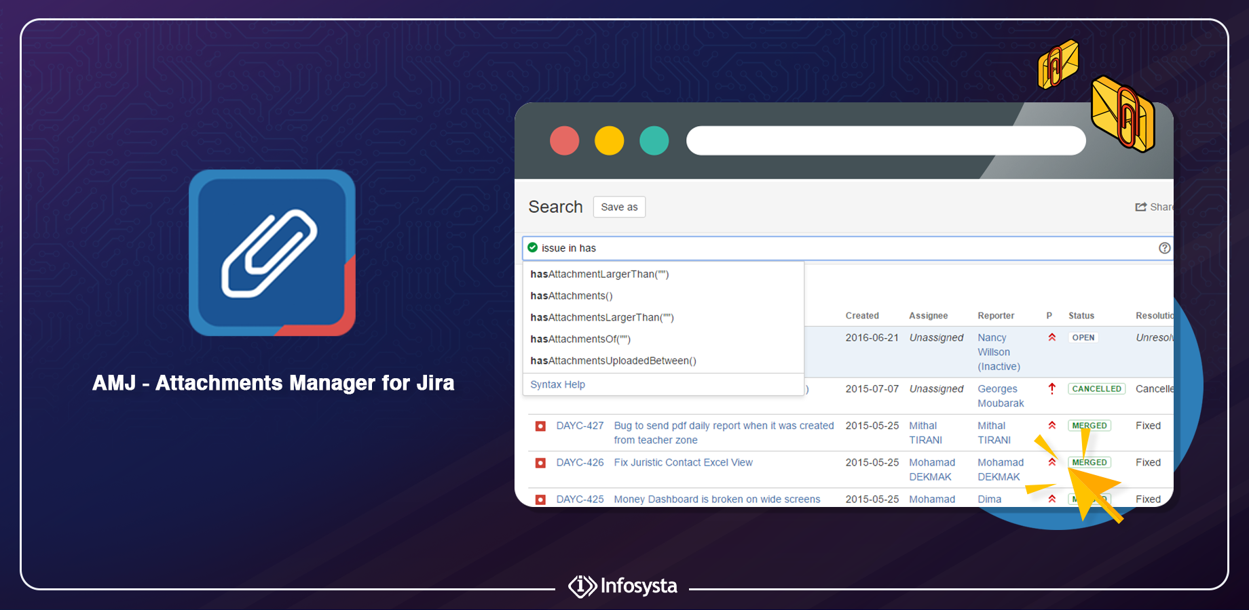Open 'Money Dashboard is broken' summary

(x=717, y=499)
